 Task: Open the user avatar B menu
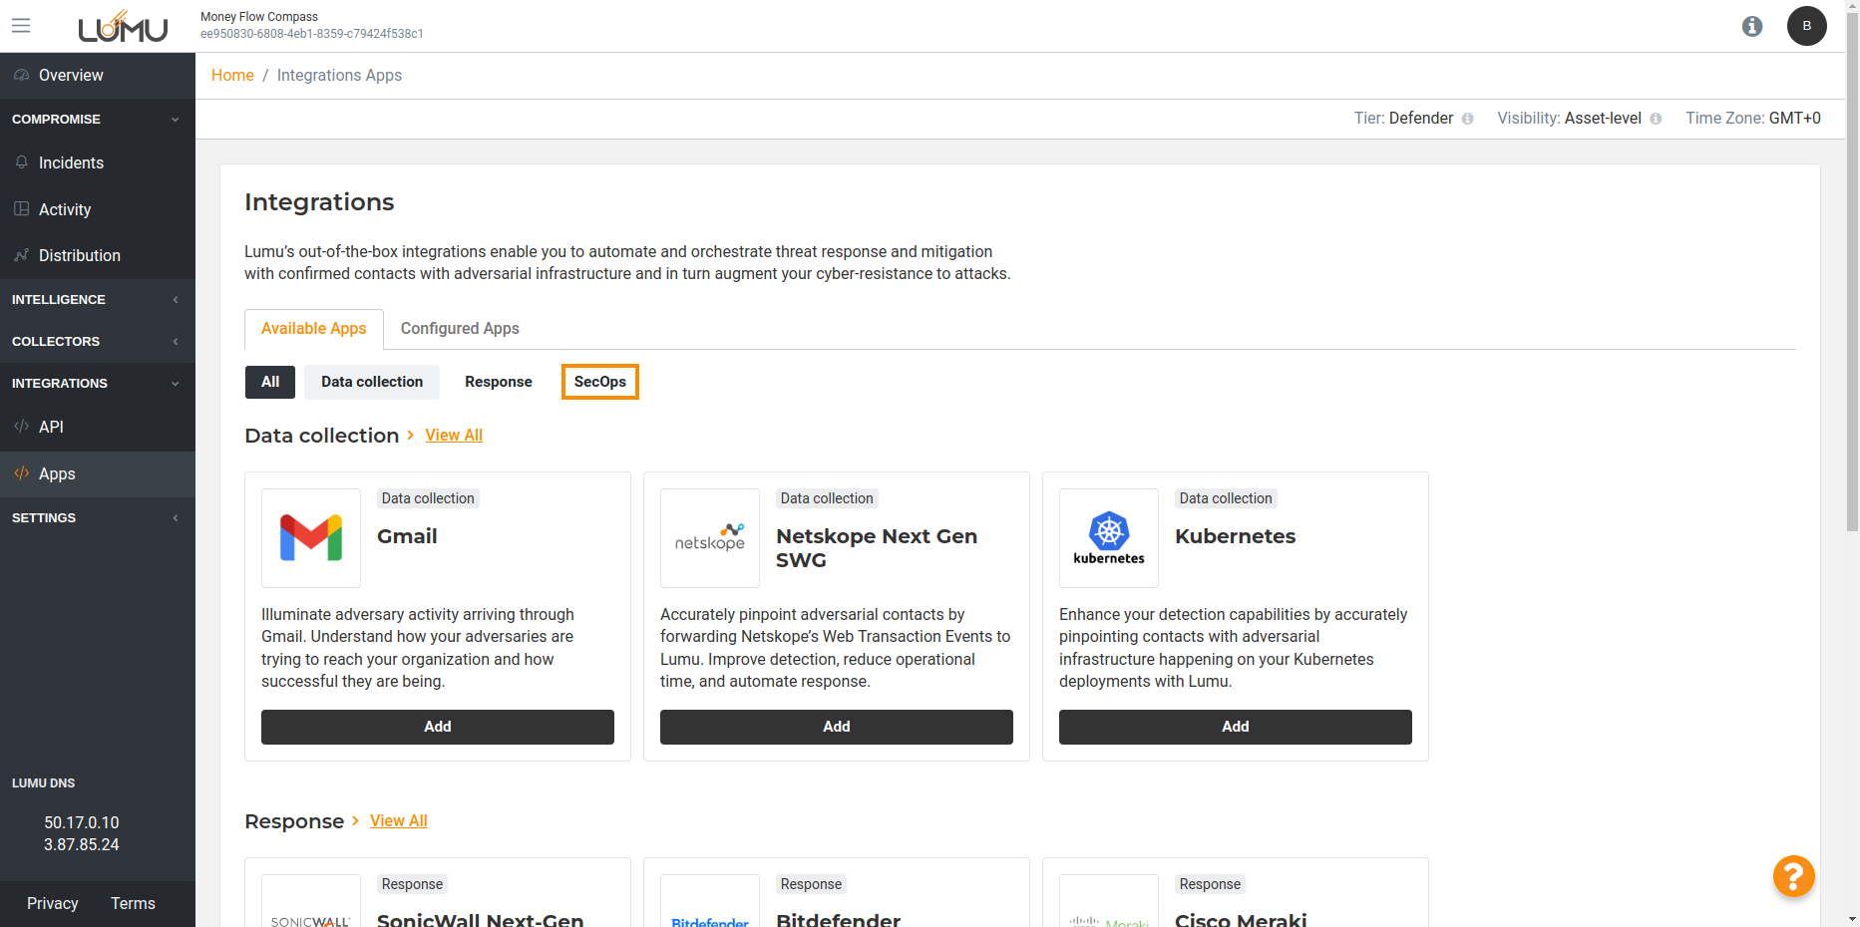coord(1806,26)
